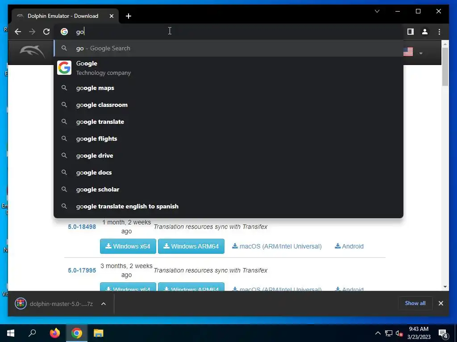
Task: Click the Chrome taskbar icon
Action: pos(77,333)
